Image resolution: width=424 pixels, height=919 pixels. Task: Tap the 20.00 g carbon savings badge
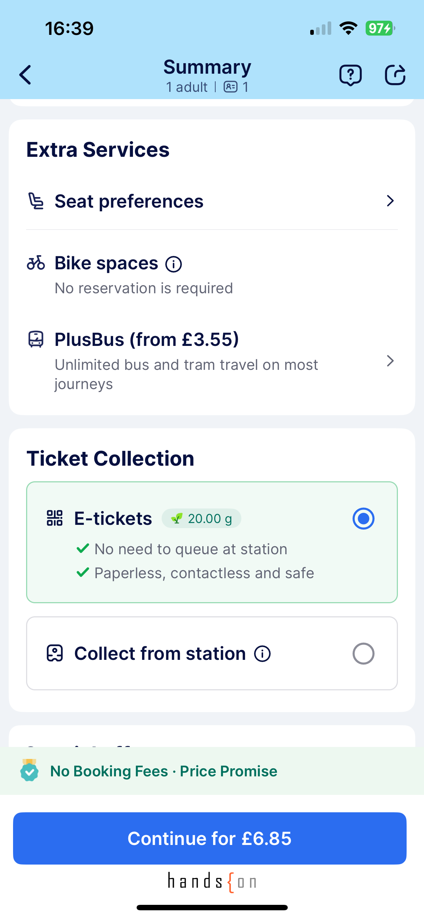[x=201, y=519]
